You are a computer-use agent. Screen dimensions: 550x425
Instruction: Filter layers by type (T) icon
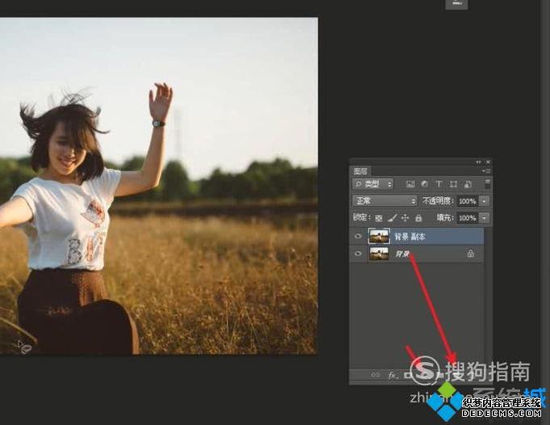pos(439,184)
